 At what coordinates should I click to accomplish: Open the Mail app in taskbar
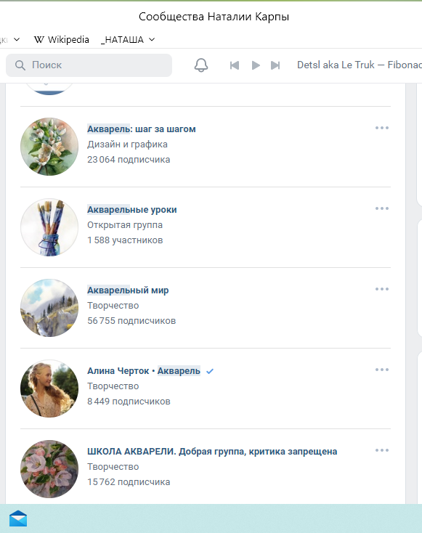[18, 518]
